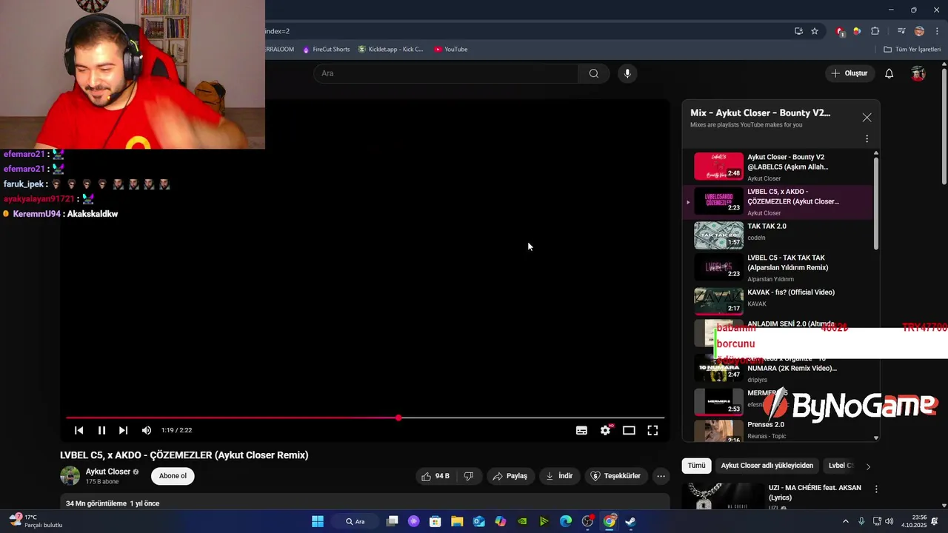948x533 pixels.
Task: Open Windows Start menu
Action: point(318,521)
